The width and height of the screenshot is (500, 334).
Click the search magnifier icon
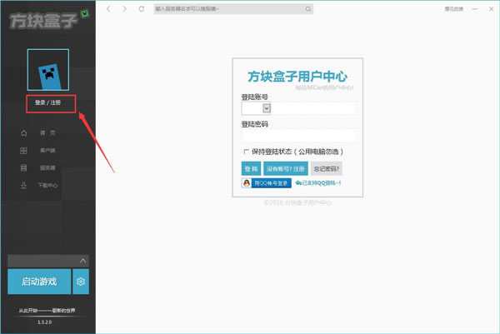[308, 9]
